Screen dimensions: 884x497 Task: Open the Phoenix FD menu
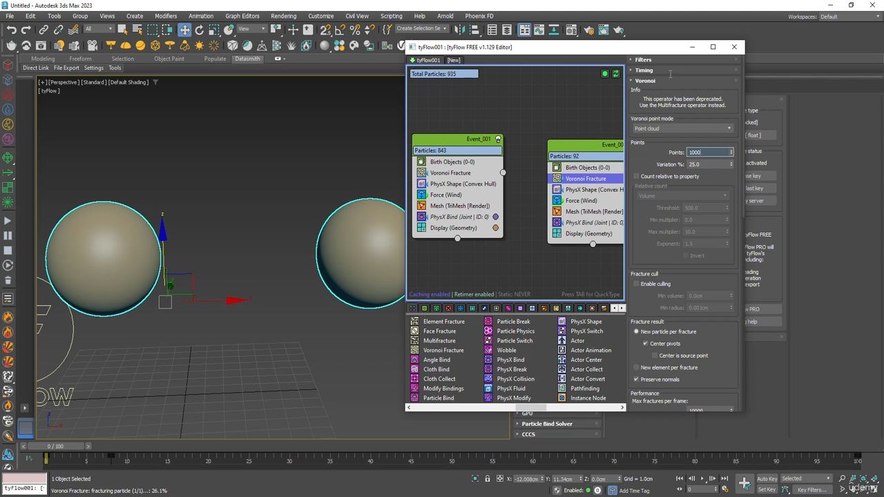(479, 16)
